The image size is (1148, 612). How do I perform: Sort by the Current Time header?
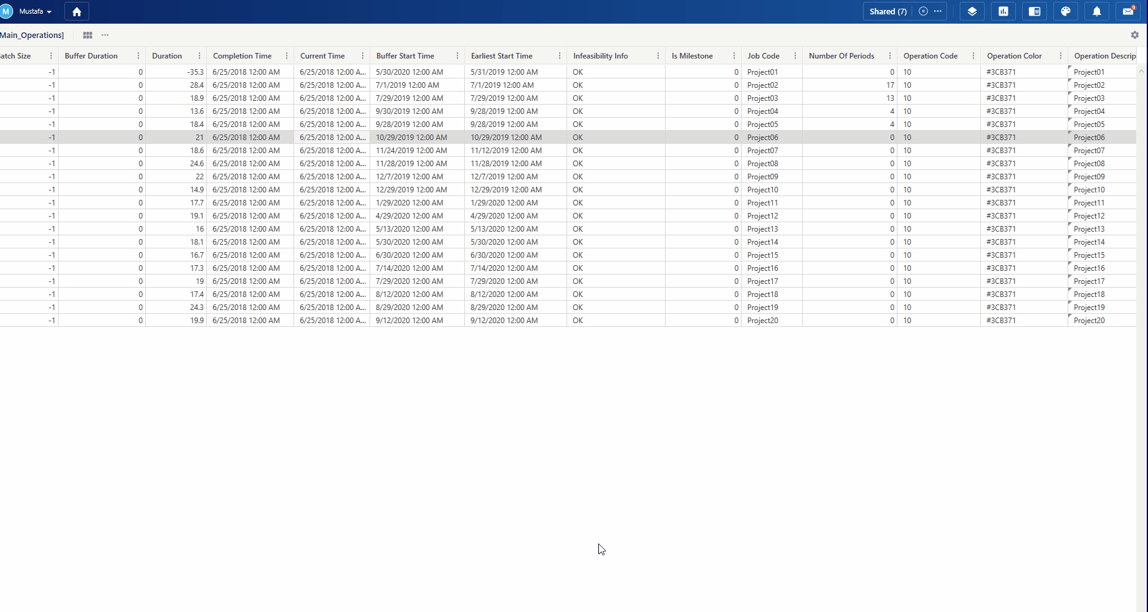click(x=322, y=56)
